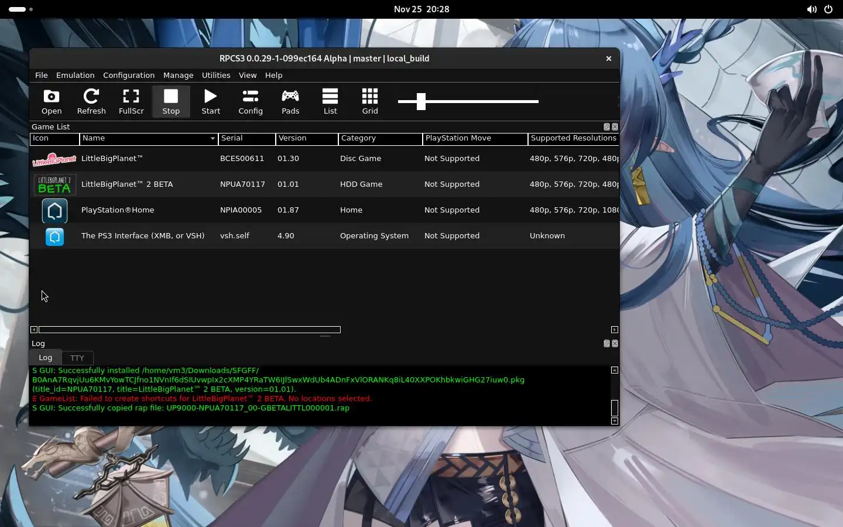
Task: Click serial NPUA70117 cell
Action: pos(242,184)
